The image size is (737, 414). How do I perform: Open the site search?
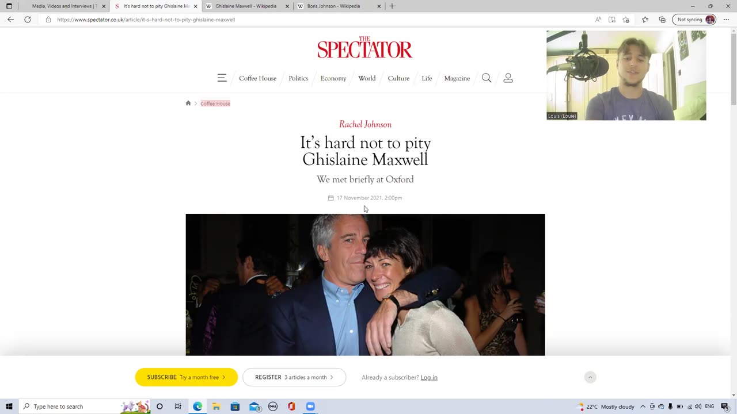487,78
